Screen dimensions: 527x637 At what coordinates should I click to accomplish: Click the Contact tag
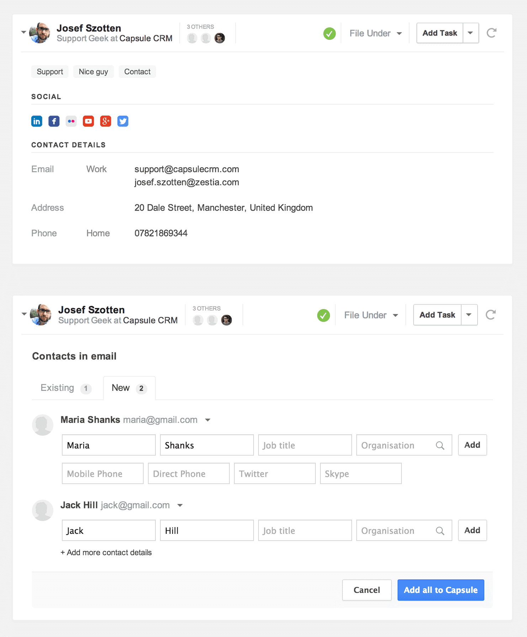[x=137, y=72]
